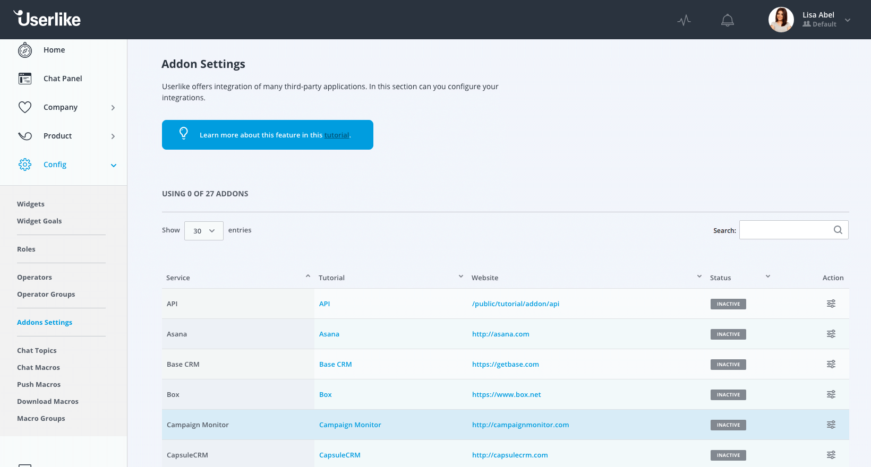Image resolution: width=871 pixels, height=467 pixels.
Task: Click the Userlike logo
Action: (x=47, y=19)
